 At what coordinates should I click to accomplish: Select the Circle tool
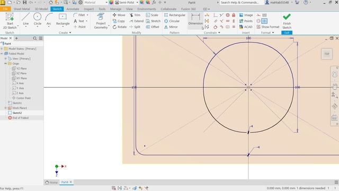click(38, 19)
